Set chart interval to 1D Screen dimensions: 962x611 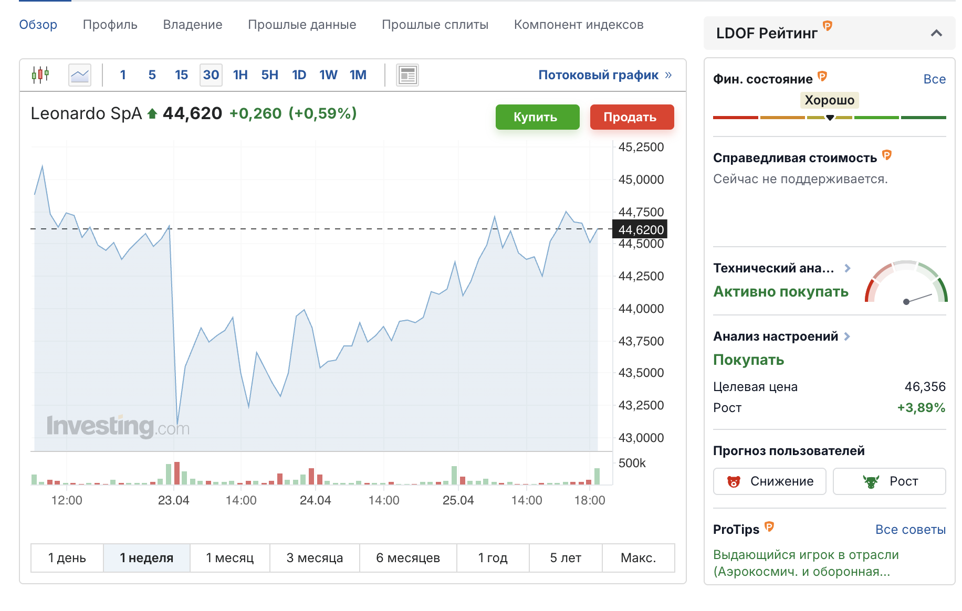[299, 75]
